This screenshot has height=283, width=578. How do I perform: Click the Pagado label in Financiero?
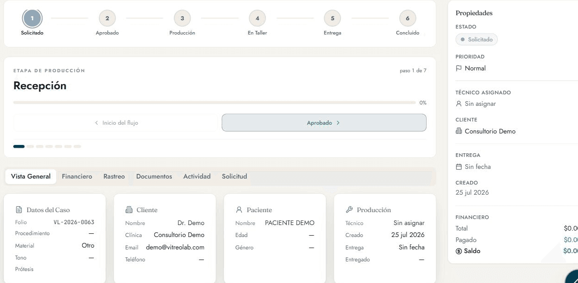[x=466, y=240]
